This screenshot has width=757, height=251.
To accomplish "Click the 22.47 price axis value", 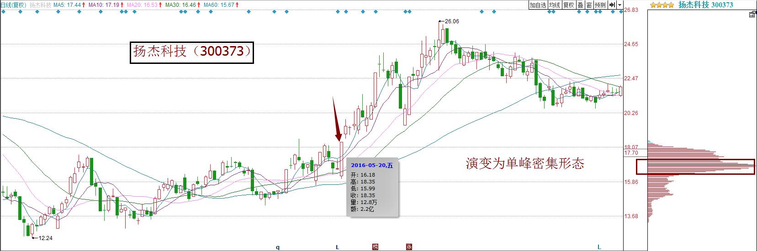I will [631, 78].
